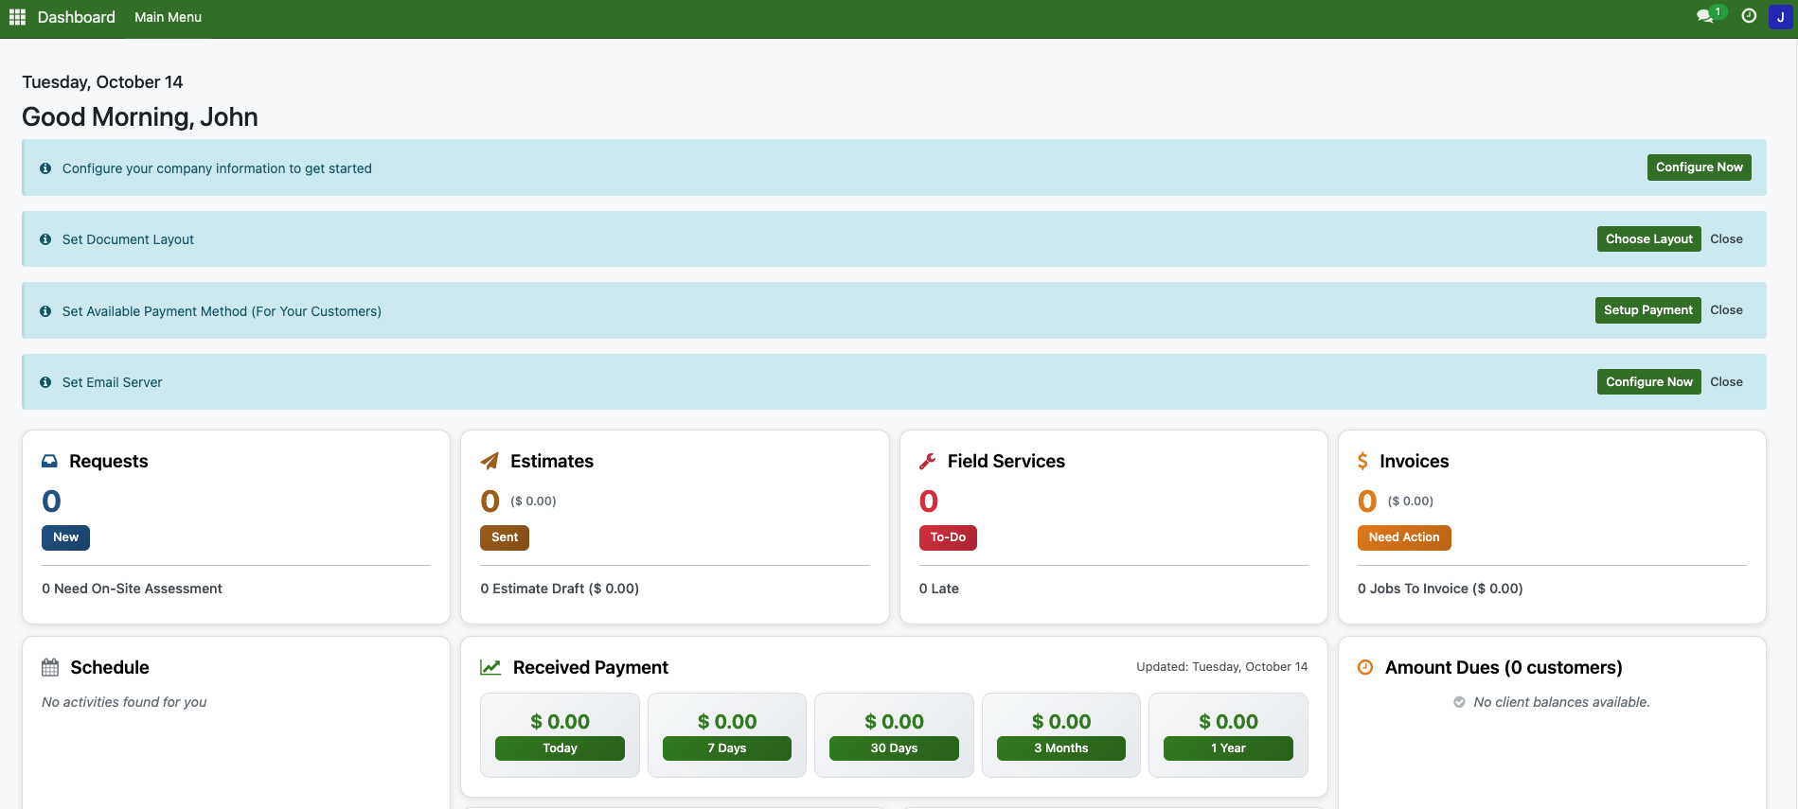Open the user avatar J menu
This screenshot has height=809, width=1798.
1780,17
